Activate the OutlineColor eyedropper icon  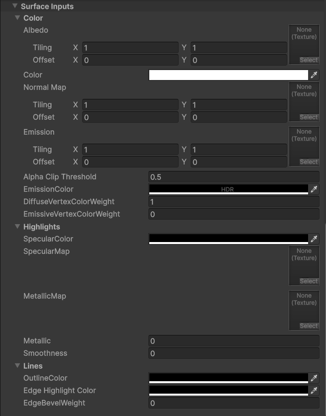coord(314,378)
